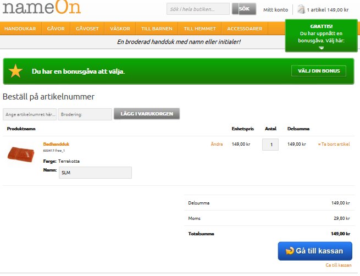
Task: Open the TILL HEMMET menu
Action: 200,29
